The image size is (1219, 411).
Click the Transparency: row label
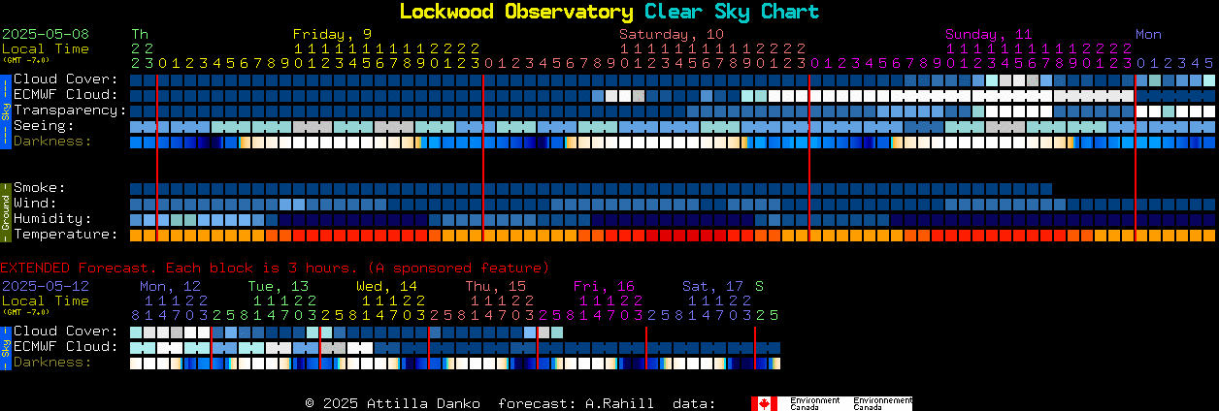pos(70,110)
